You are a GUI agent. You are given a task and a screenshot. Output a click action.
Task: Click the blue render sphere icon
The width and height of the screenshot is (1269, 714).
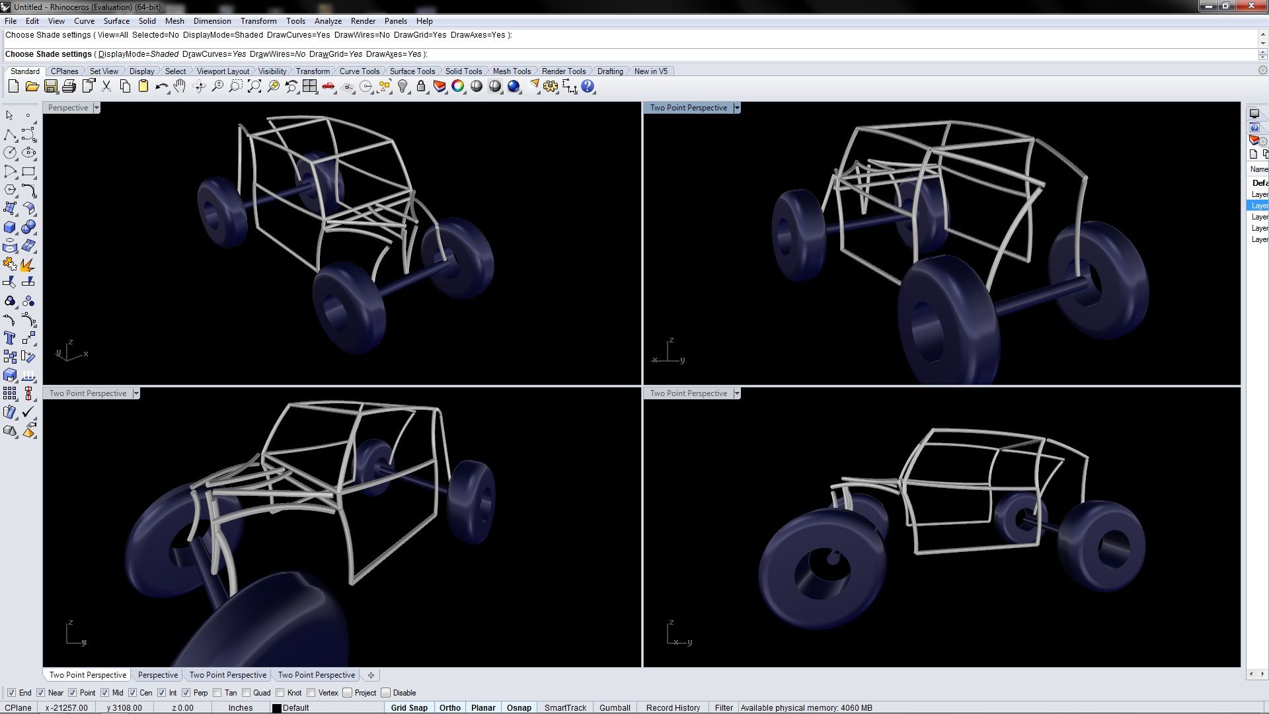[x=514, y=87]
